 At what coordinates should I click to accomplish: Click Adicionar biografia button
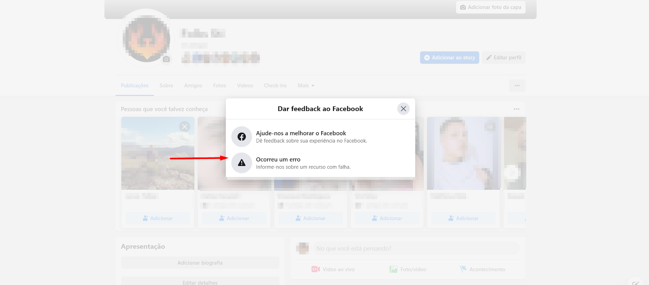click(x=200, y=263)
